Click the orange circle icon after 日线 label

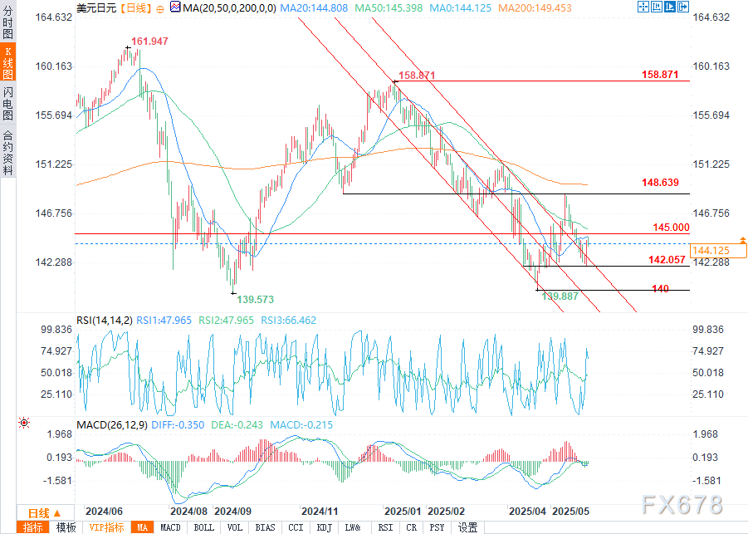click(x=159, y=8)
